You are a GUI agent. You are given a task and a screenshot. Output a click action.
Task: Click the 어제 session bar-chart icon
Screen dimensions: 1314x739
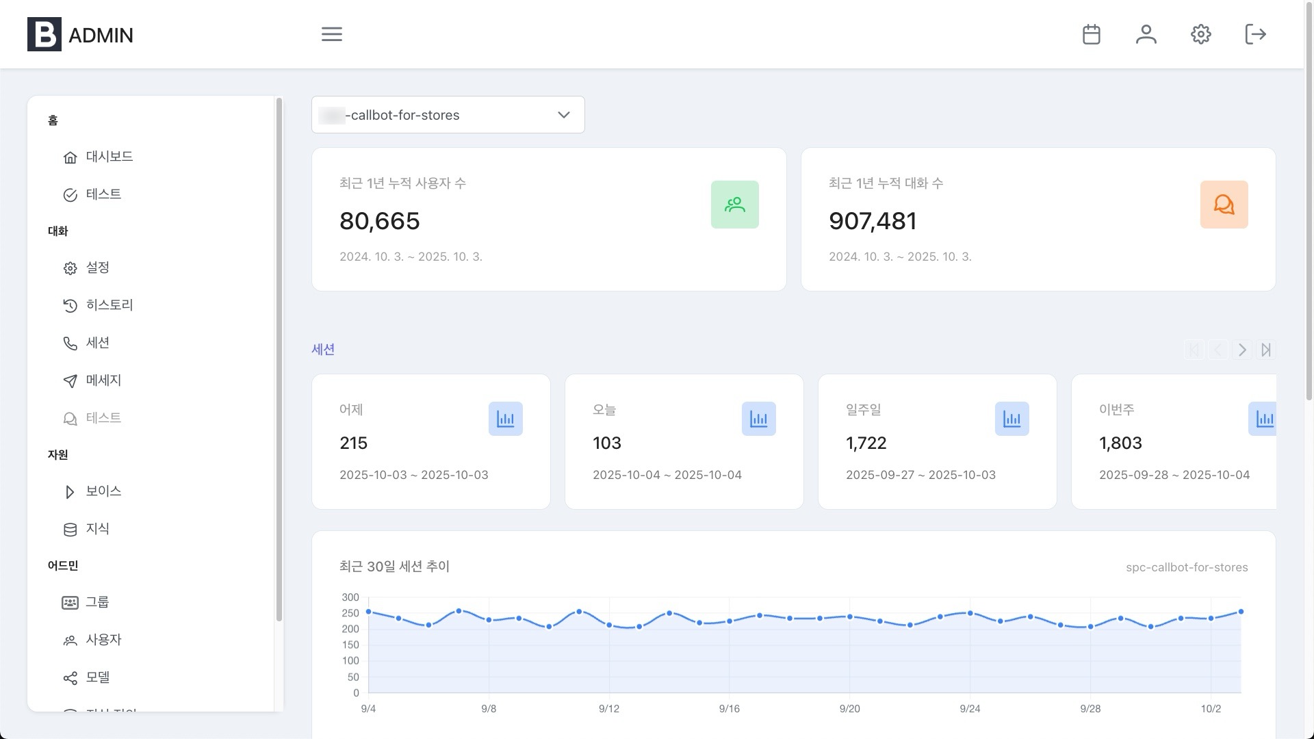(x=506, y=418)
